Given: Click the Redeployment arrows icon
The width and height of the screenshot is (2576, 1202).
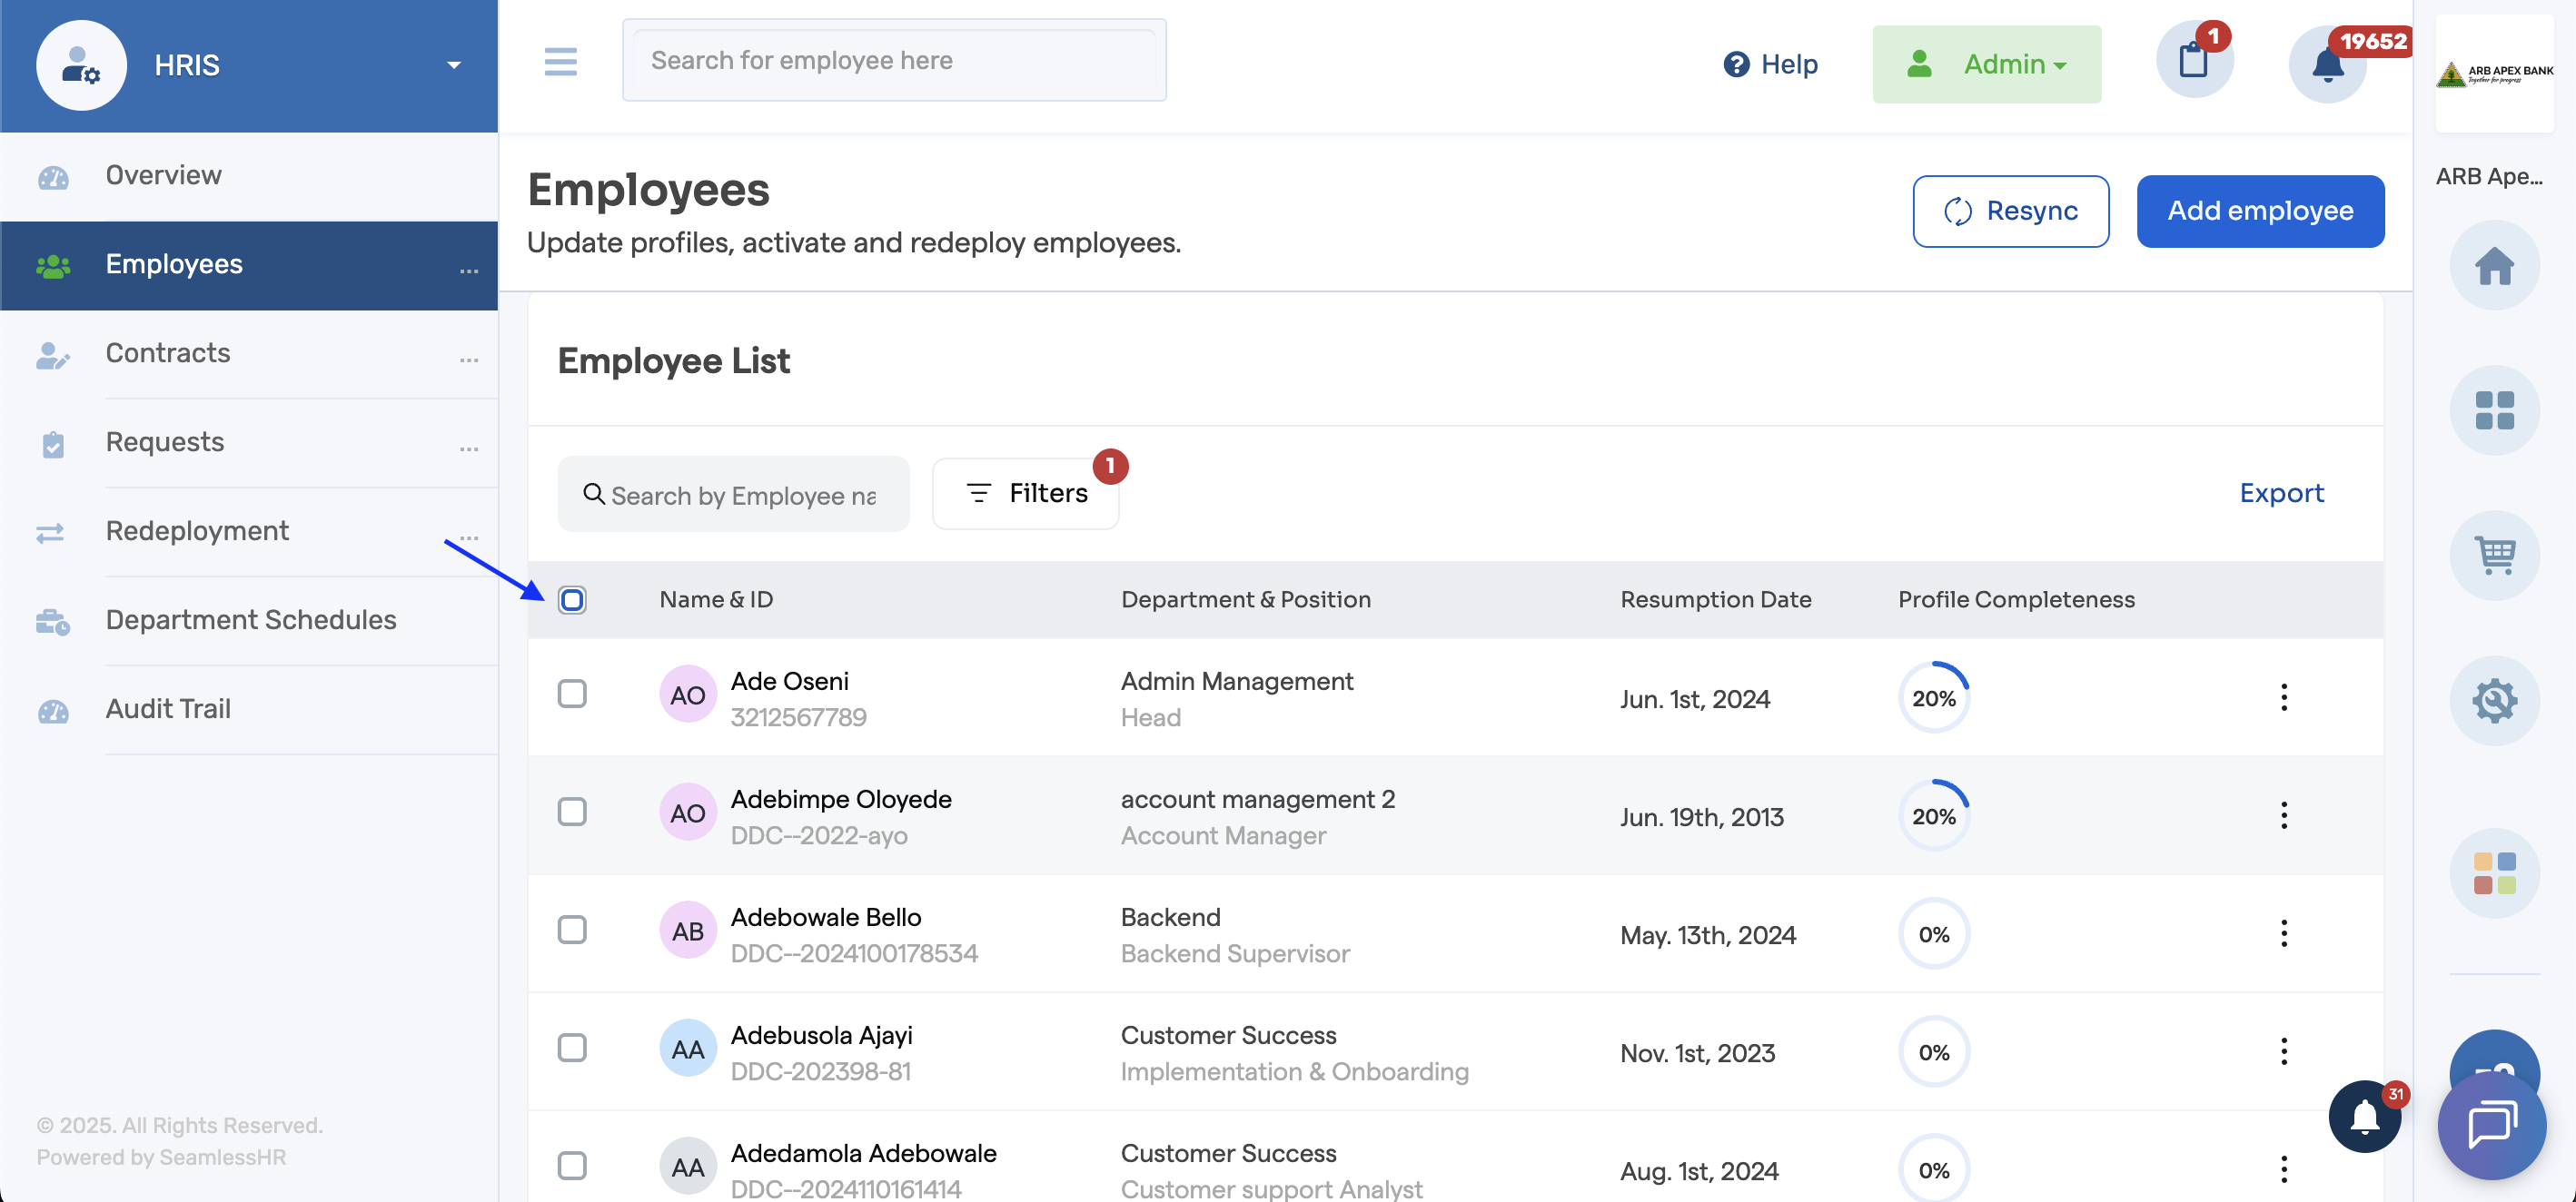Looking at the screenshot, I should click(x=50, y=534).
